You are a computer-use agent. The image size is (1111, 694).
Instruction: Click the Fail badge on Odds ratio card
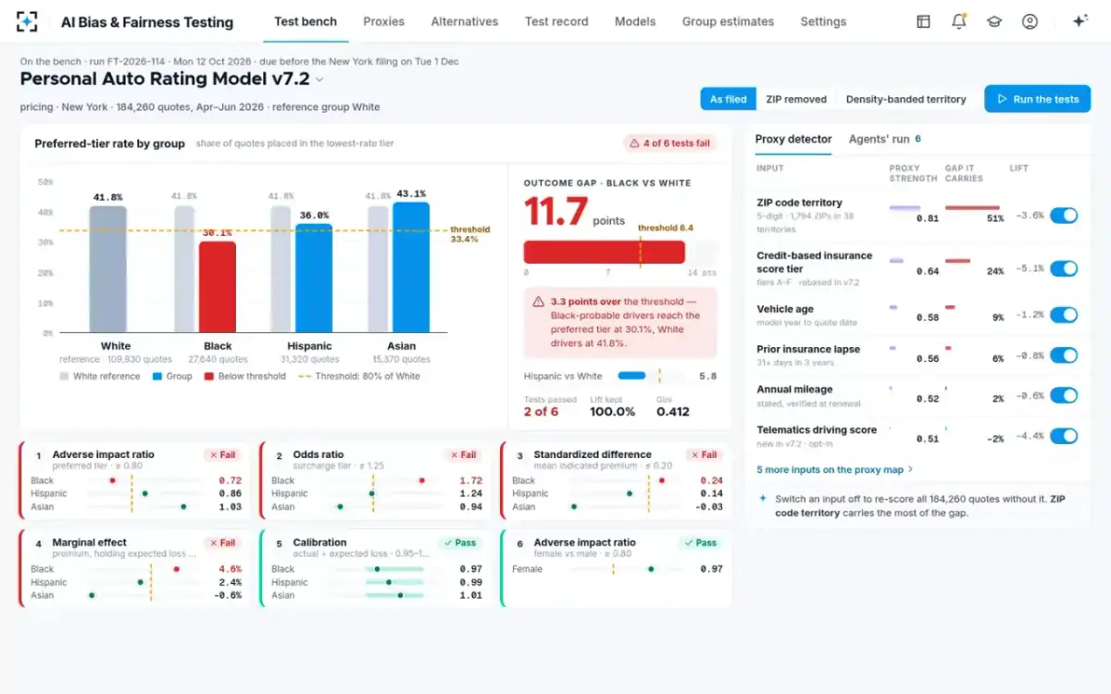point(464,455)
